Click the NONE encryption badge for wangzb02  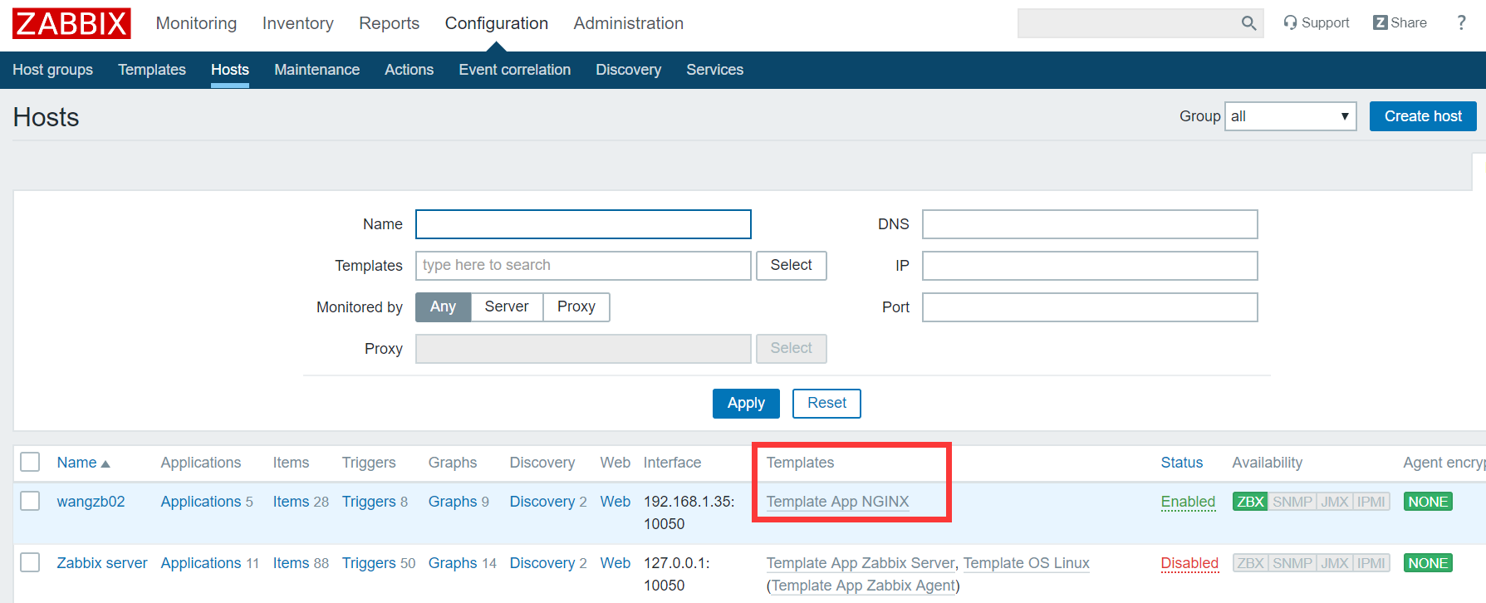(1428, 502)
